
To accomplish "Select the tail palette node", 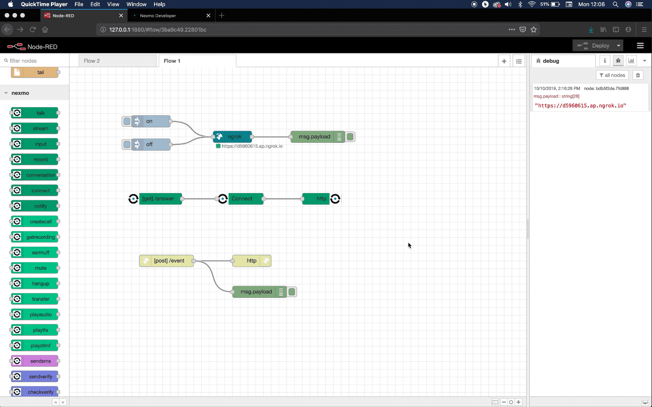I will [x=35, y=72].
